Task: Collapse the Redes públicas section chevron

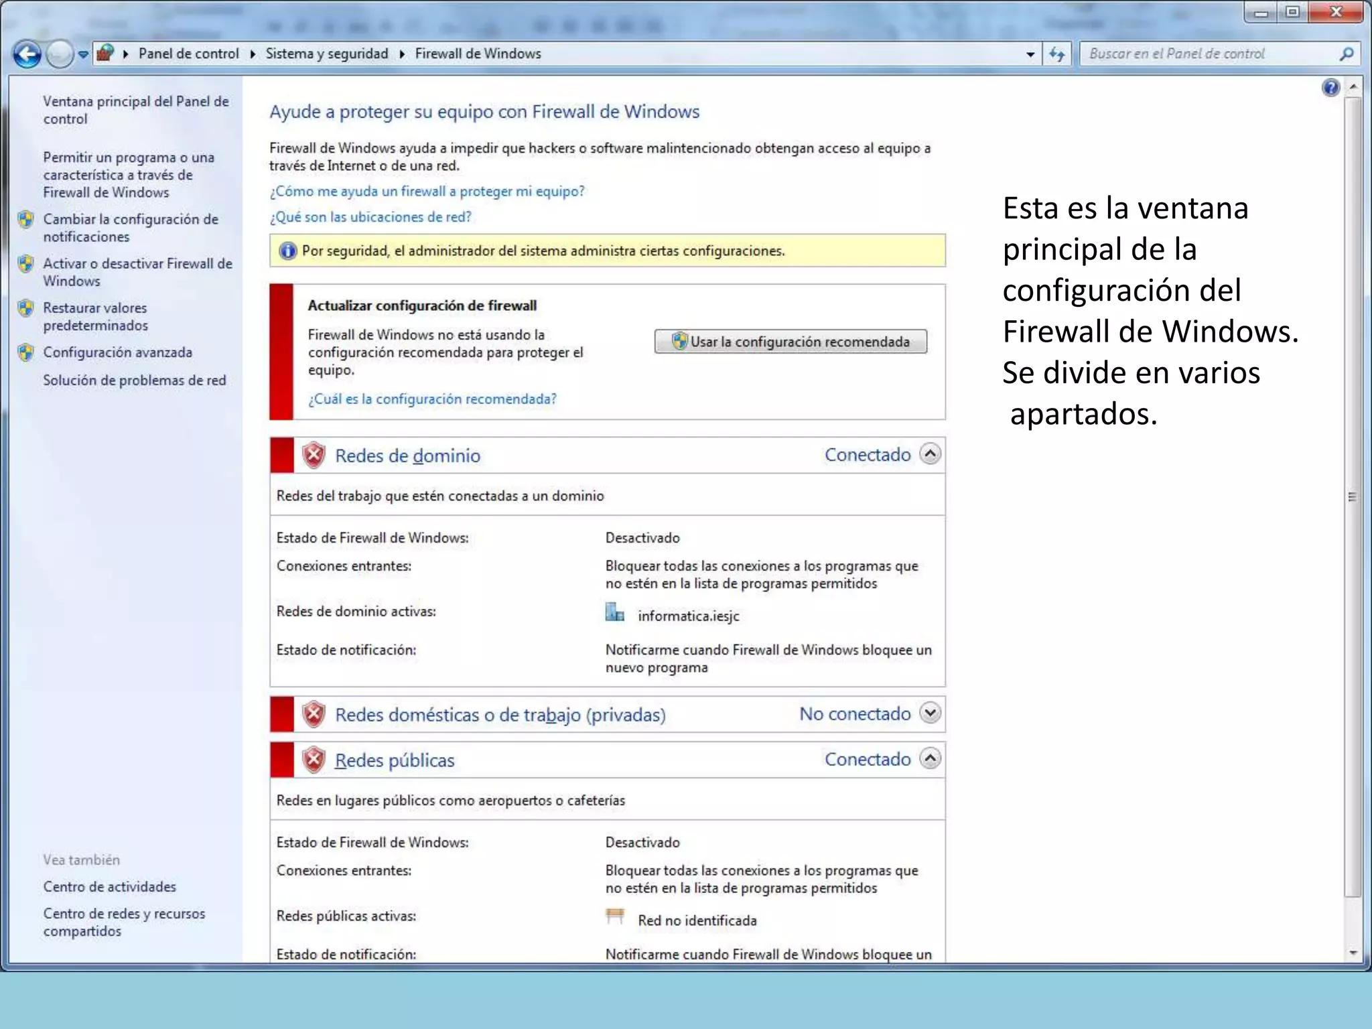Action: 930,758
